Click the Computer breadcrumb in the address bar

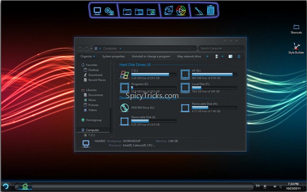(x=110, y=48)
